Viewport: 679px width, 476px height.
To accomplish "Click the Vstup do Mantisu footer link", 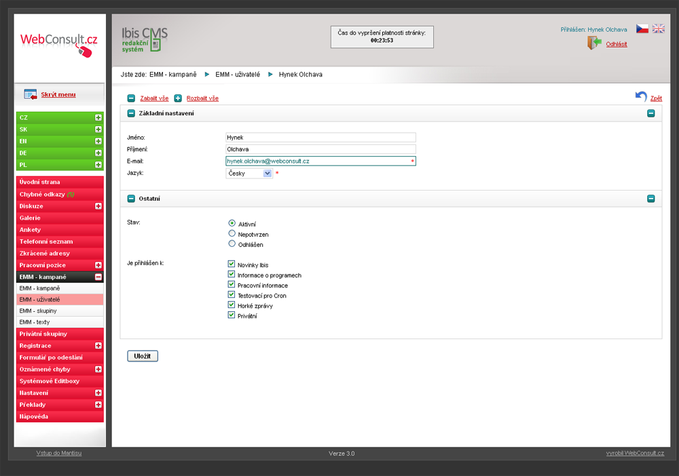I will pyautogui.click(x=59, y=453).
